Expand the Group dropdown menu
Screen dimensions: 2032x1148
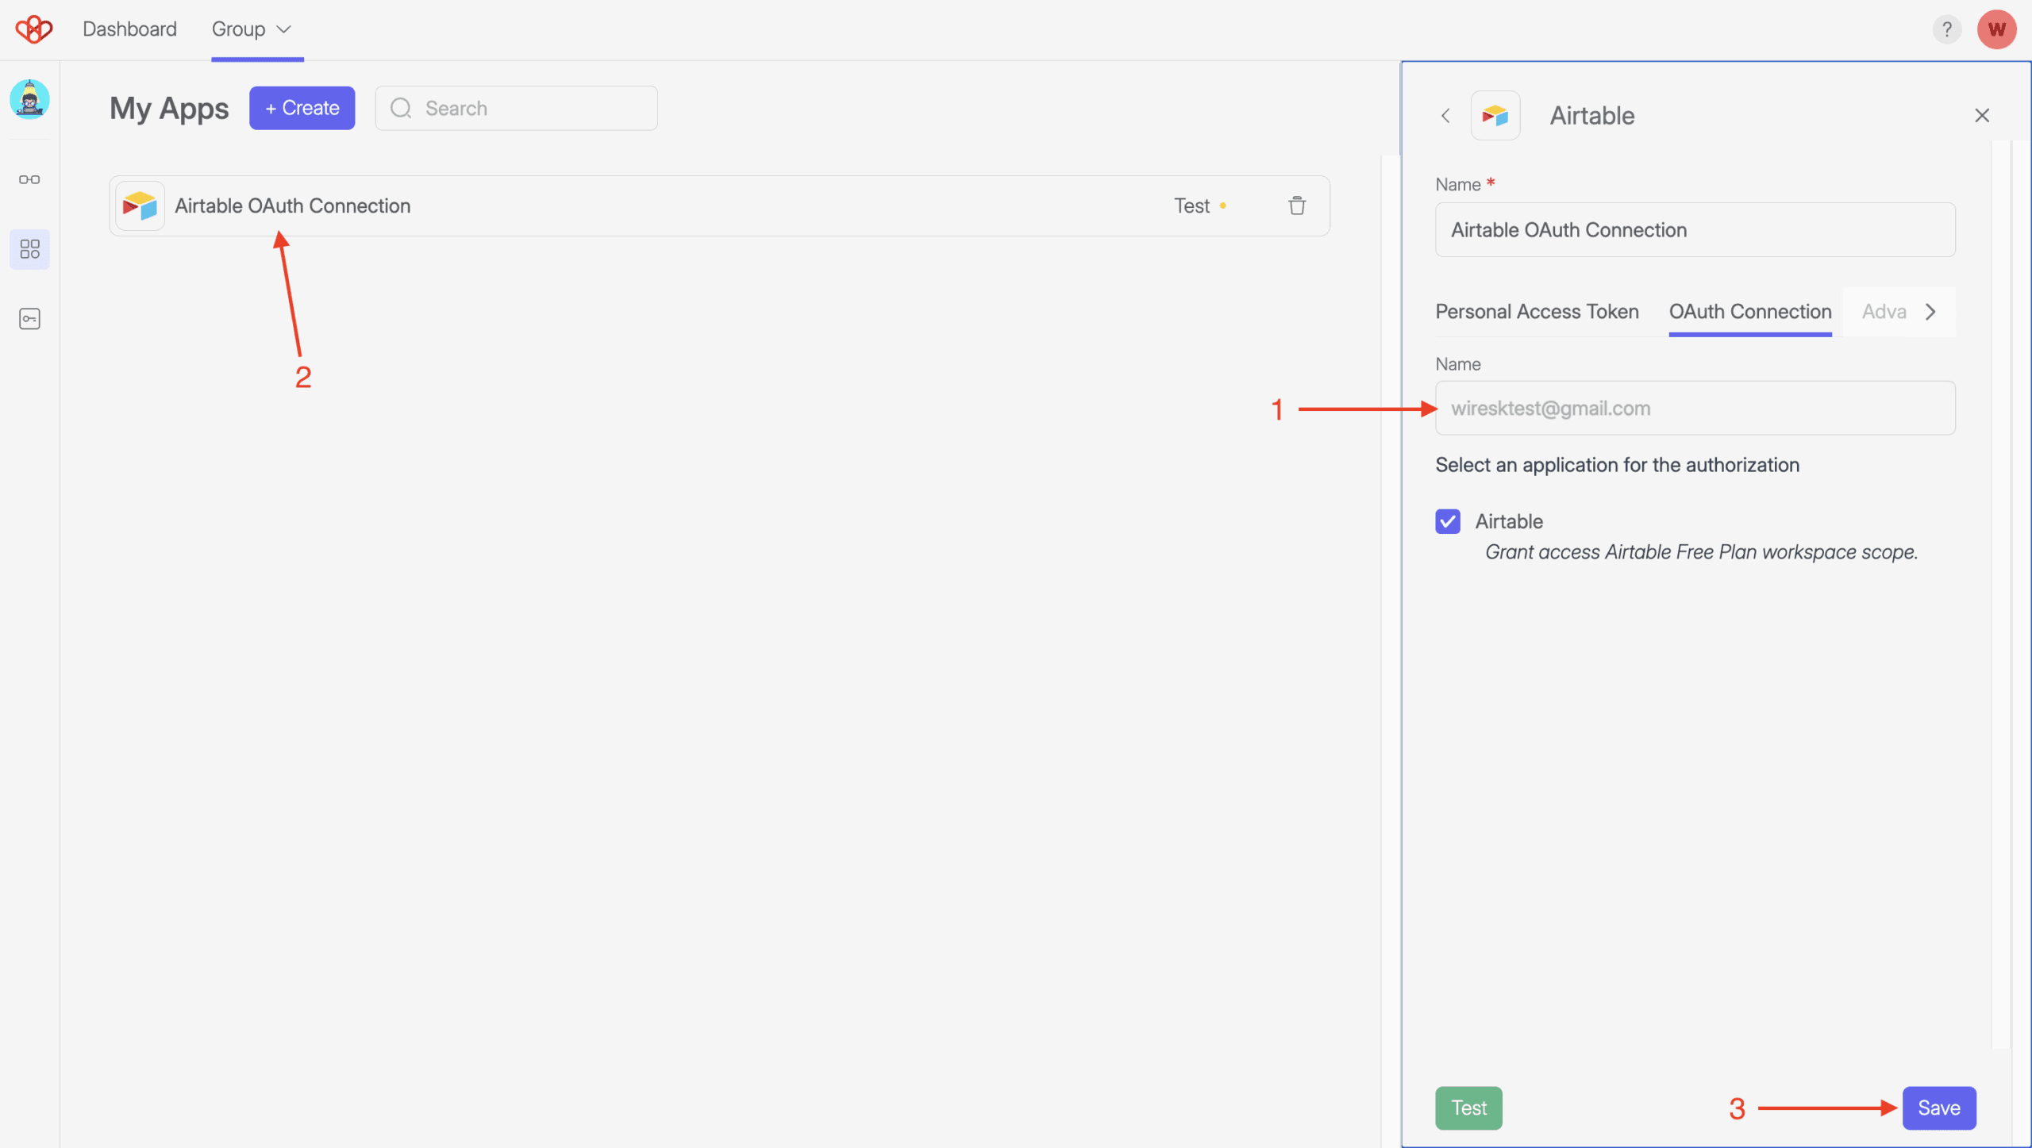click(252, 29)
